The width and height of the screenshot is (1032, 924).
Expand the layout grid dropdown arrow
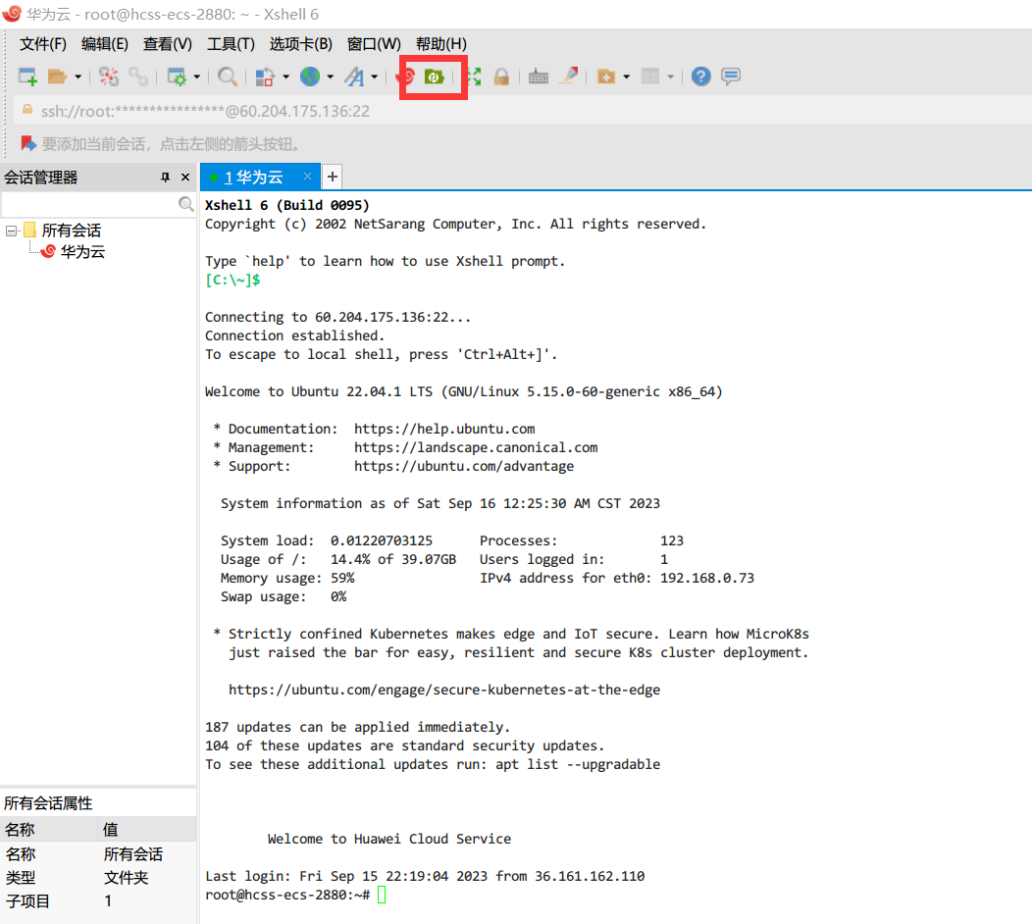click(670, 77)
